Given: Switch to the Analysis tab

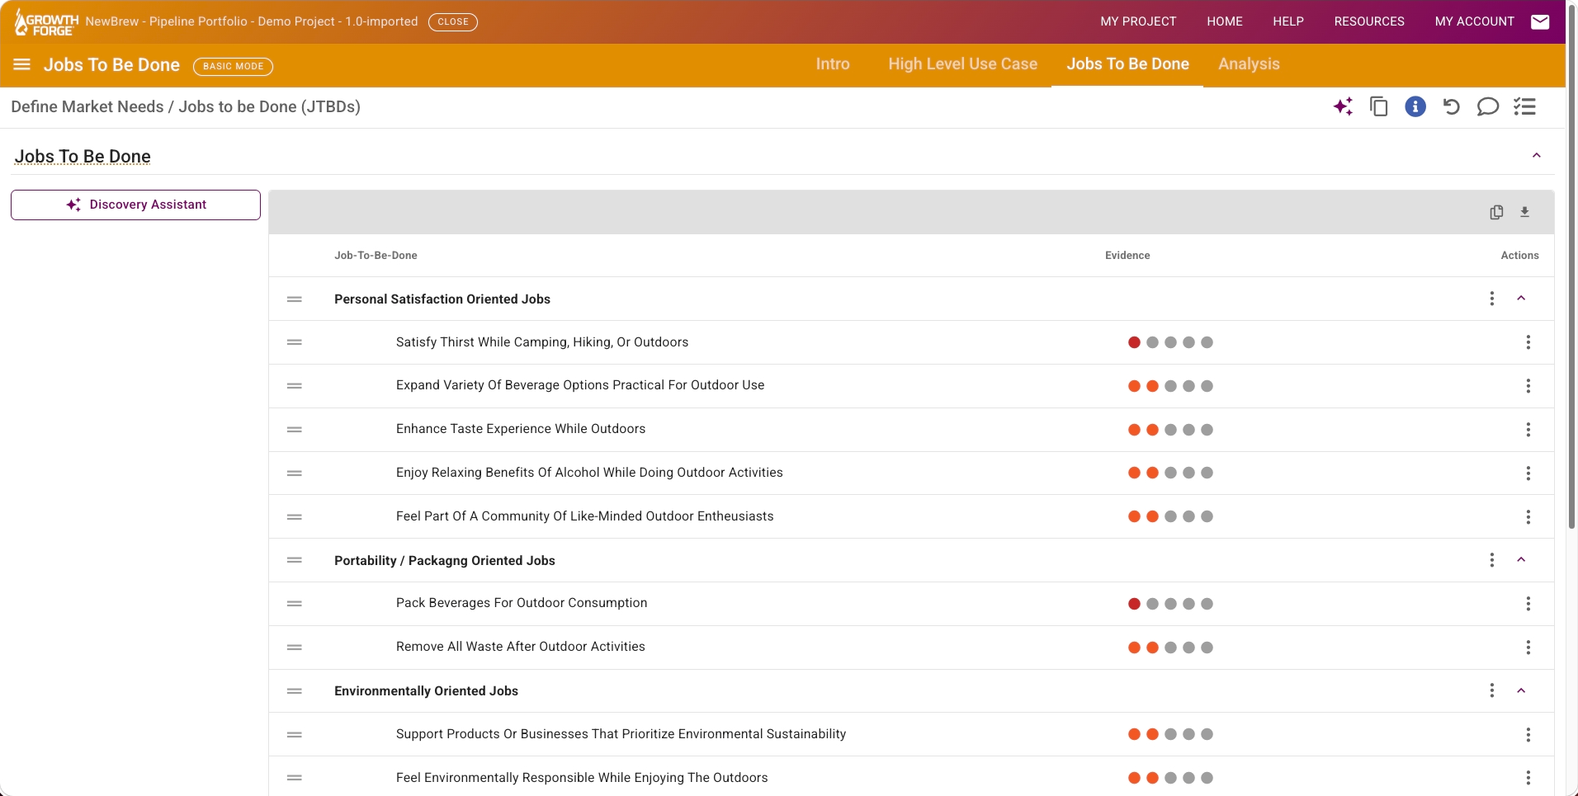Looking at the screenshot, I should 1249,64.
